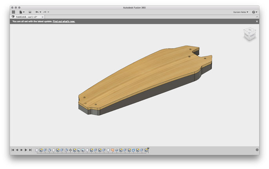Click the ViewCube right face

tap(253, 36)
